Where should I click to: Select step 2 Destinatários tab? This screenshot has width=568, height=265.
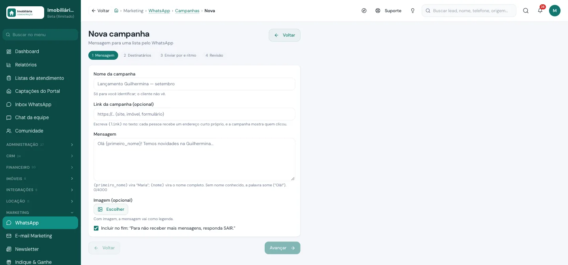[x=137, y=55]
